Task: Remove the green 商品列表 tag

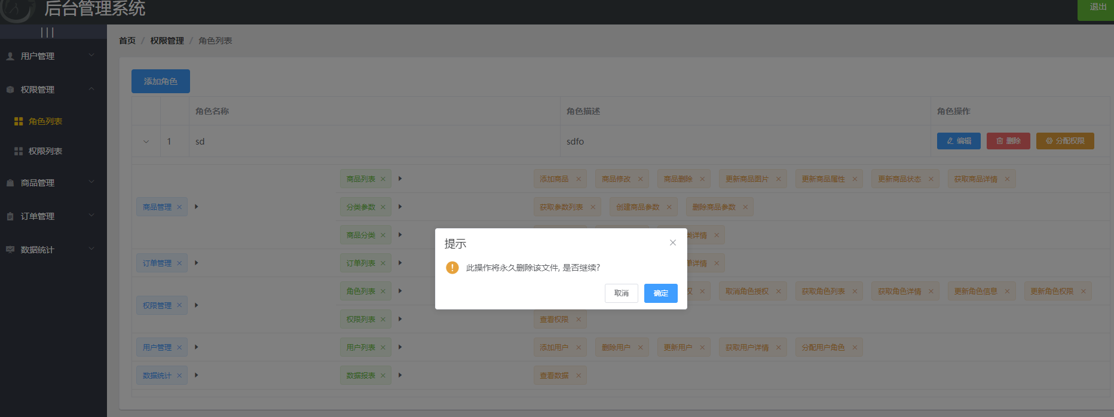Action: coord(383,179)
